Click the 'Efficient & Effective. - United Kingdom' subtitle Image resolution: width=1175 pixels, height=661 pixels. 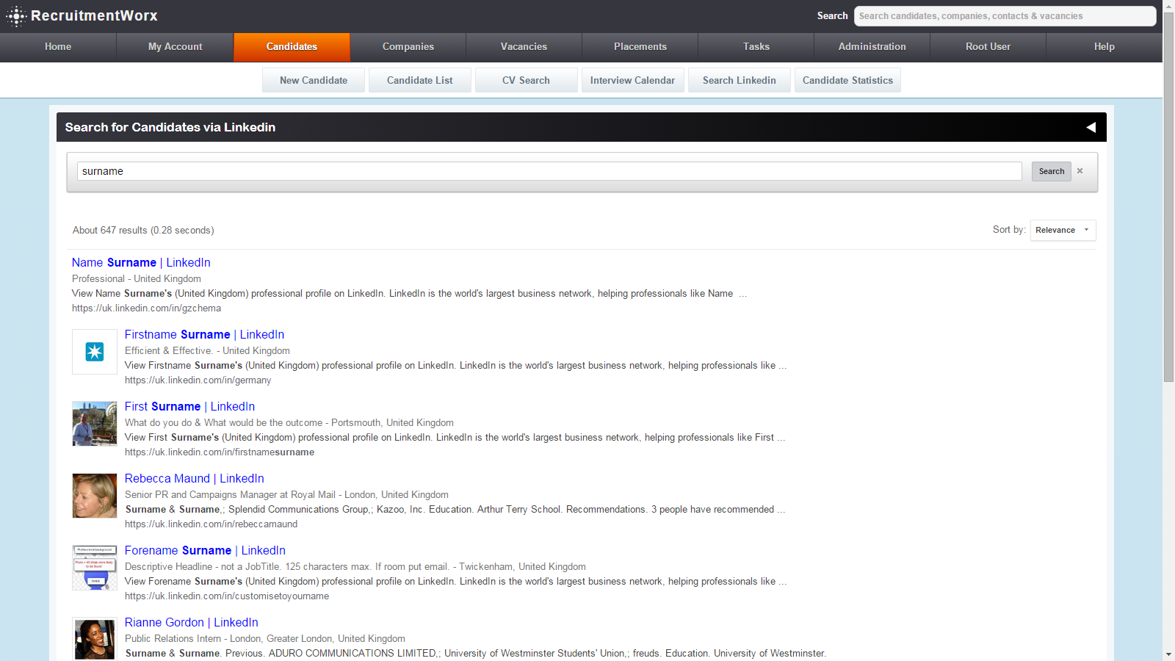click(207, 350)
